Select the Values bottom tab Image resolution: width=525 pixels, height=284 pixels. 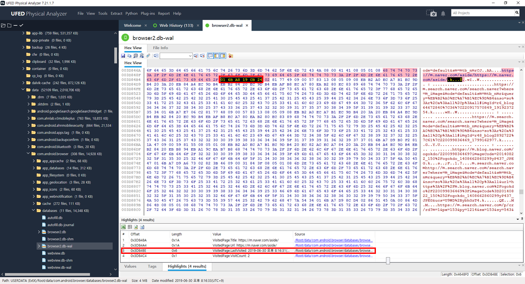pos(130,266)
